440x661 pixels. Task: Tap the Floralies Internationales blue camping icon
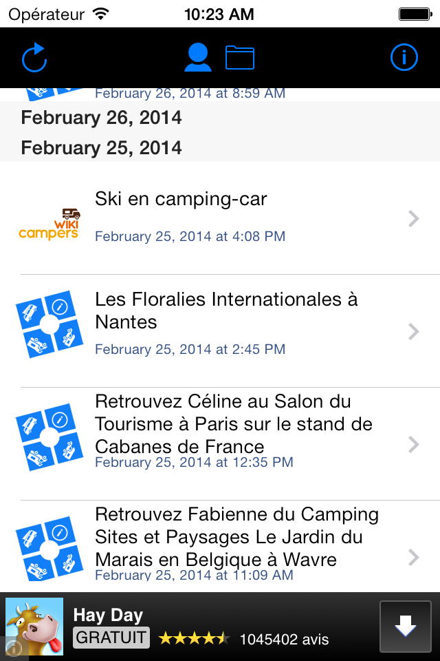(49, 324)
